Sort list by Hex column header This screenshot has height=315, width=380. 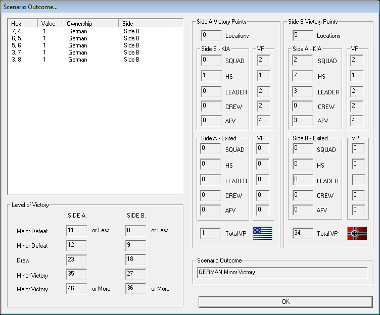coord(23,24)
